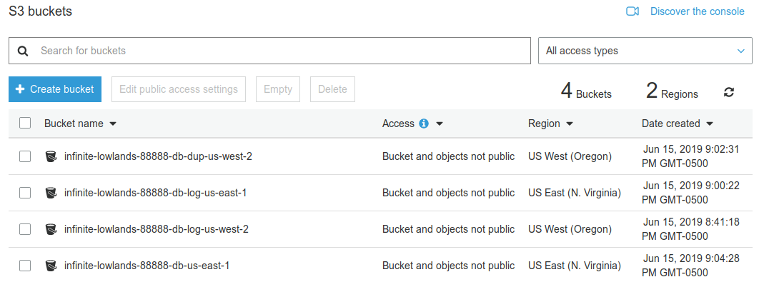Image resolution: width=764 pixels, height=292 pixels.
Task: Open the Discover the console link
Action: click(x=698, y=11)
